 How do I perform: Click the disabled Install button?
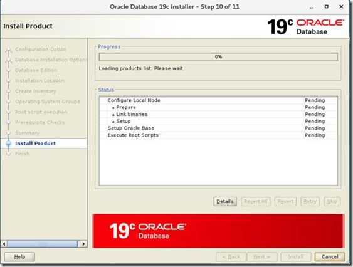coord(296,256)
